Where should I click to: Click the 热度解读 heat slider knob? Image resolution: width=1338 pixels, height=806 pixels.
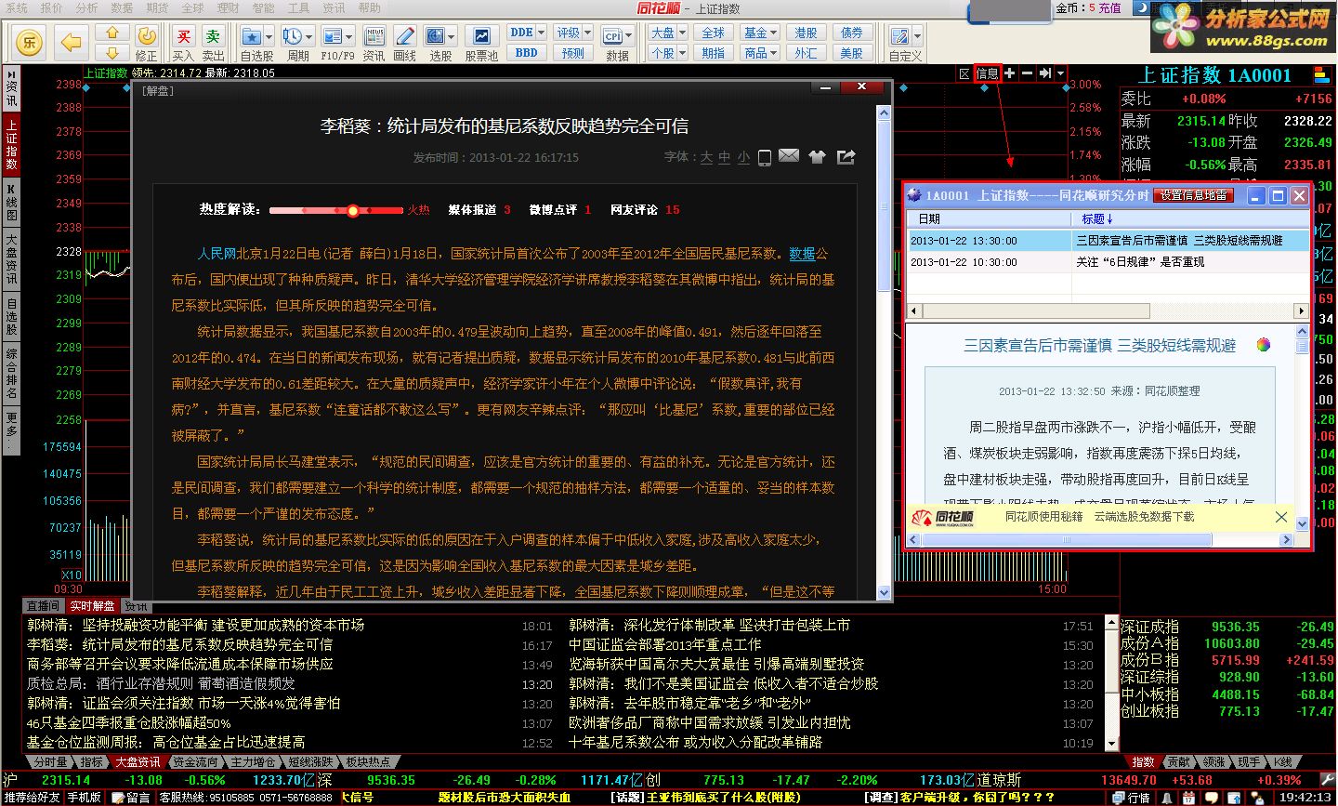pyautogui.click(x=353, y=210)
